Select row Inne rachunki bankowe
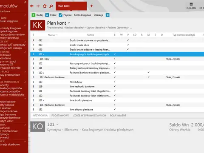This screenshot has width=204, height=153. tap(117, 86)
